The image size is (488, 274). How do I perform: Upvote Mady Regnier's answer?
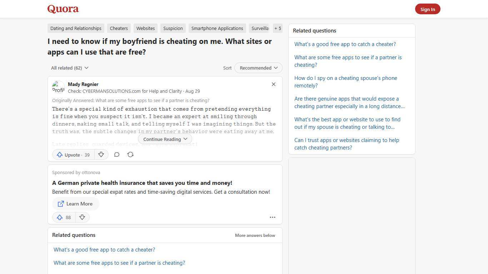tap(73, 154)
